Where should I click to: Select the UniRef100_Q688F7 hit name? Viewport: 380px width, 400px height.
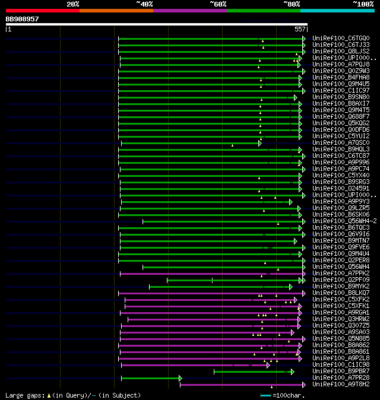341,116
